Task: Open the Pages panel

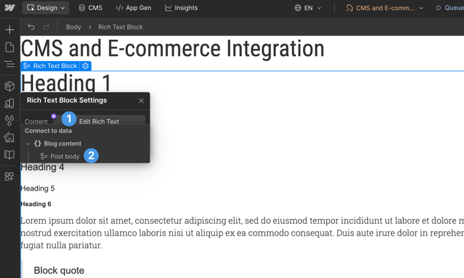Action: [x=9, y=47]
